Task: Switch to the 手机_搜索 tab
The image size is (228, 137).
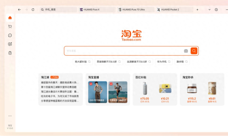Action: 58,10
